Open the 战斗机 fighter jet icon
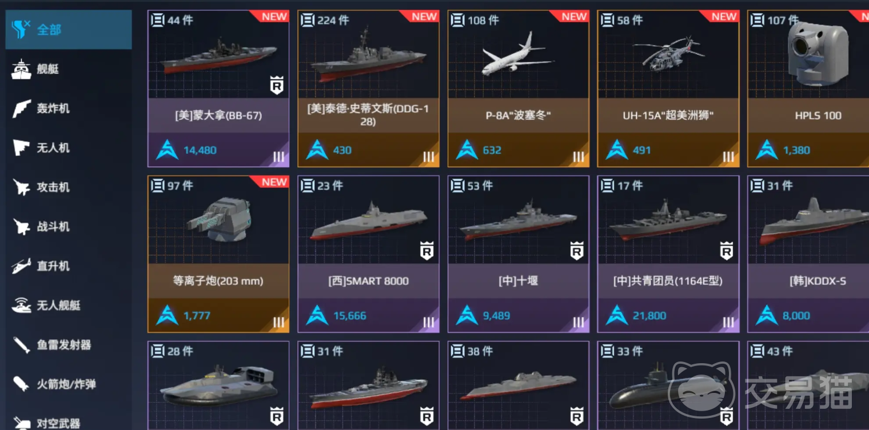The width and height of the screenshot is (869, 430). [x=21, y=227]
